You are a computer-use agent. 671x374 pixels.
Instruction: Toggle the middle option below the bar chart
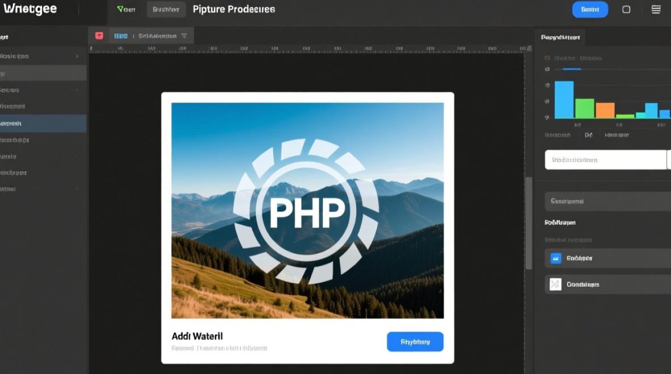(x=589, y=135)
